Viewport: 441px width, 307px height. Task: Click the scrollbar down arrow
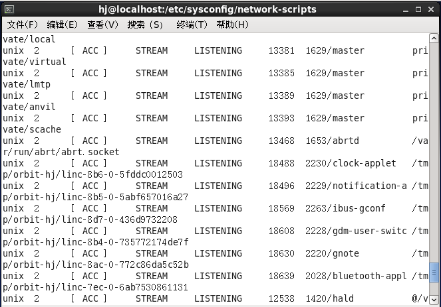434,300
